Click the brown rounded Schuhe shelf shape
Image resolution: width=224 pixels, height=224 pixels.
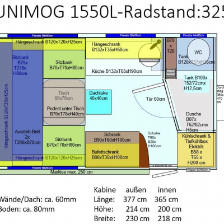click(x=144, y=150)
